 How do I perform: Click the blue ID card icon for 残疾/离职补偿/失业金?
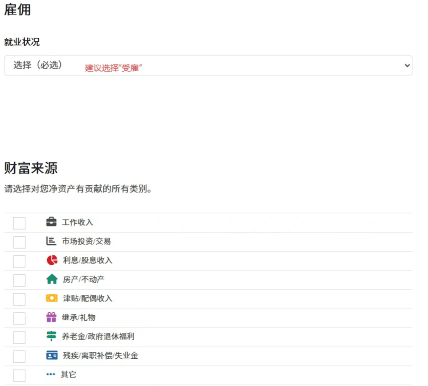tap(52, 355)
